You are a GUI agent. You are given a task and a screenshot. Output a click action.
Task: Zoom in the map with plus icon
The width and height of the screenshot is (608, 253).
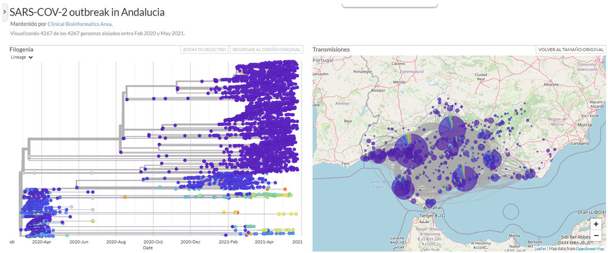[x=596, y=224]
